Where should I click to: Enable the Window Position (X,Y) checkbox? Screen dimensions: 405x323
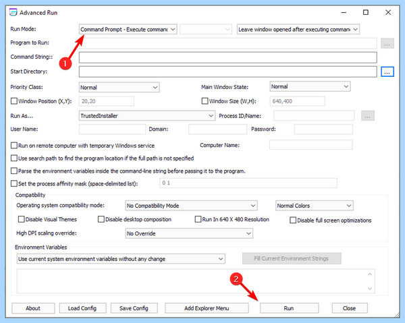(x=14, y=101)
